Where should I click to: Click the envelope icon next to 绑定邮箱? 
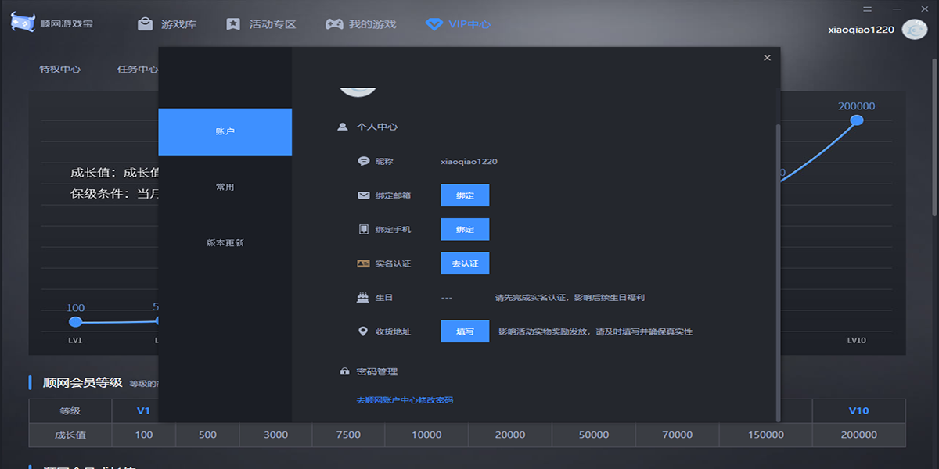tap(362, 195)
